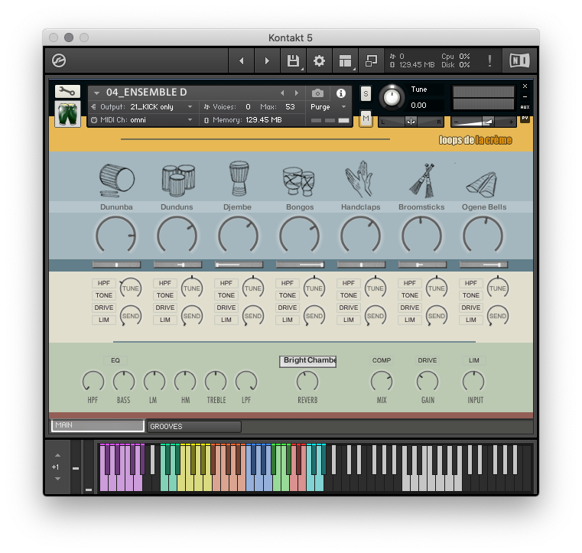Click the exclamation panic icon
582x553 pixels.
click(489, 60)
